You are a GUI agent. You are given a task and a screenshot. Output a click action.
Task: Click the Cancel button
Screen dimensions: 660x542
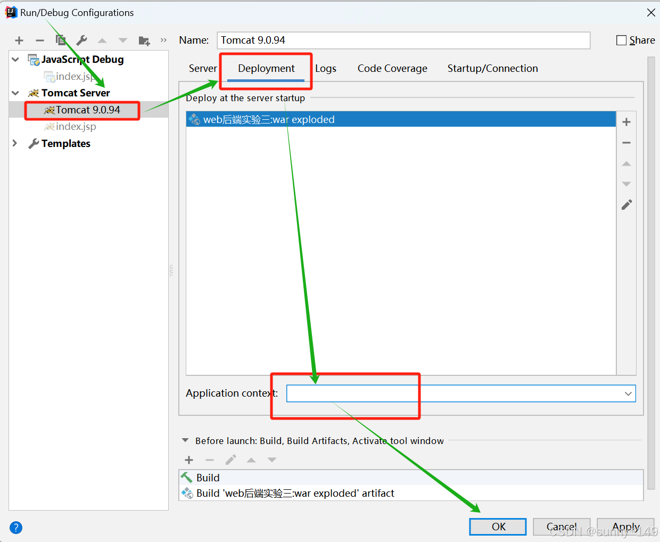pyautogui.click(x=562, y=527)
